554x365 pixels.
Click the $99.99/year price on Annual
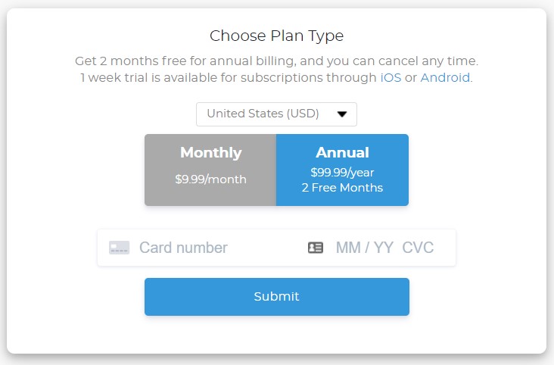342,172
